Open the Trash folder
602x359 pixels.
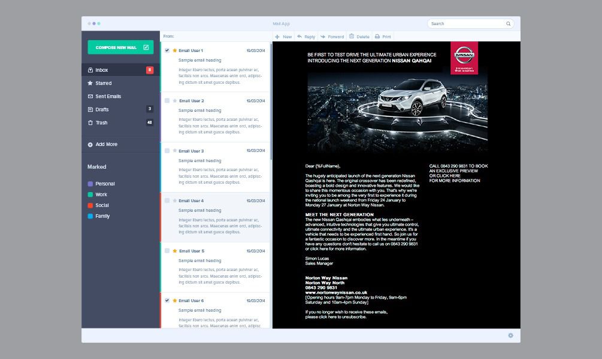click(120, 123)
